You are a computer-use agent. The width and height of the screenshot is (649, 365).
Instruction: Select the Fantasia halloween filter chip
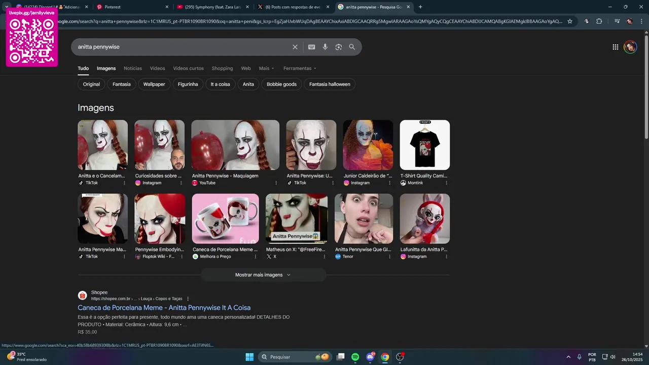click(330, 84)
